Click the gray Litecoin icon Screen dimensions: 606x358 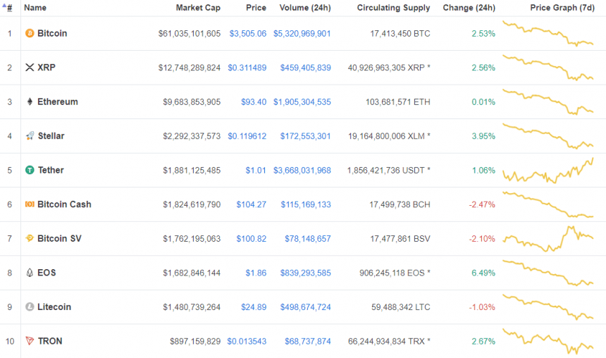(x=30, y=307)
